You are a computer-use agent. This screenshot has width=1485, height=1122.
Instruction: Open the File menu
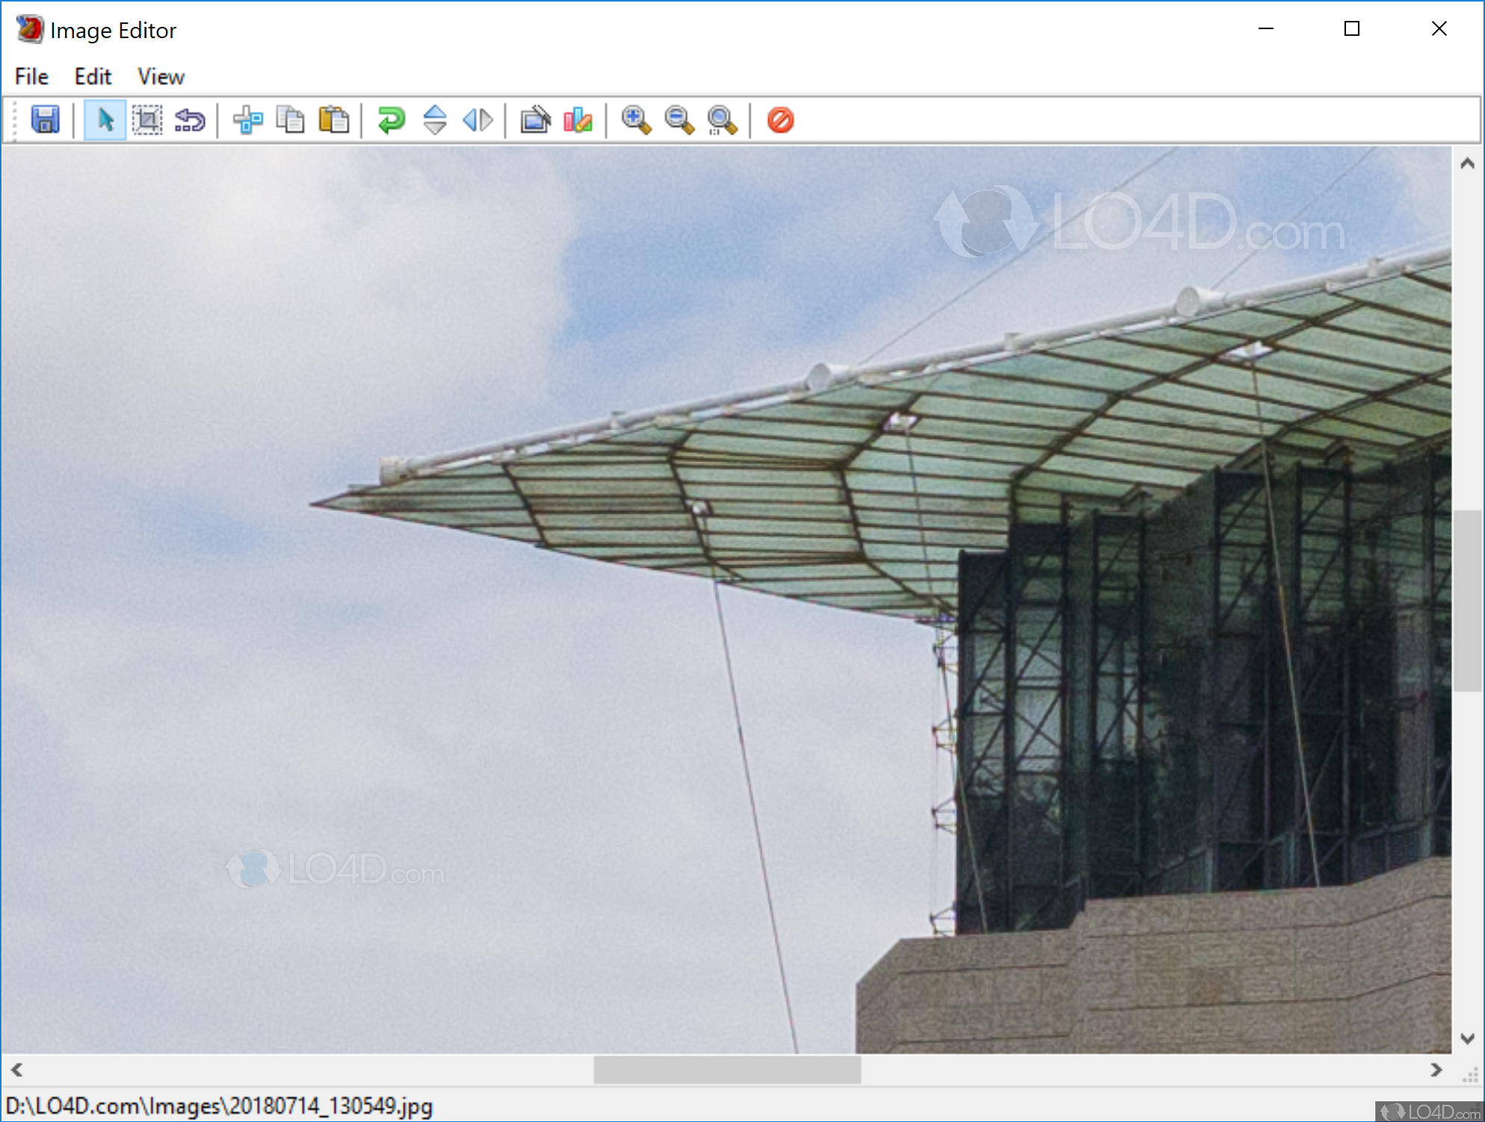(x=31, y=75)
